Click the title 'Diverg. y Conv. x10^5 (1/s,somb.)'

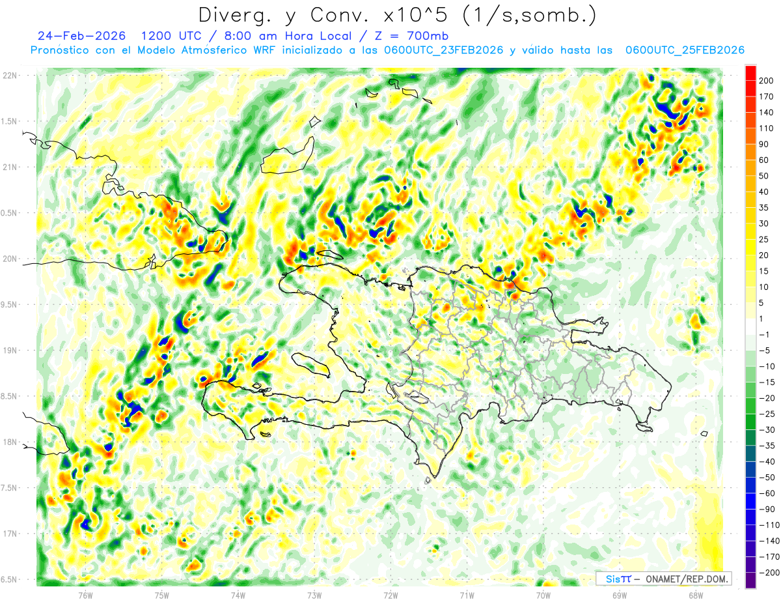click(396, 14)
